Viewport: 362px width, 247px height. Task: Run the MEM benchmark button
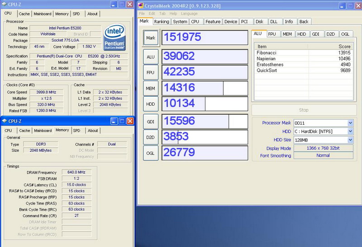[151, 88]
